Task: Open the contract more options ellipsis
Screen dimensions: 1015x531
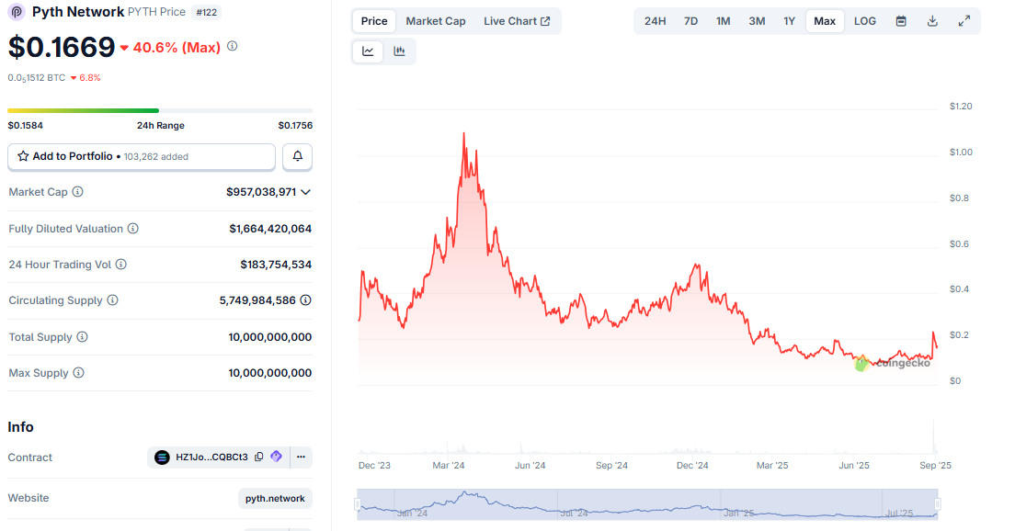Action: 301,457
